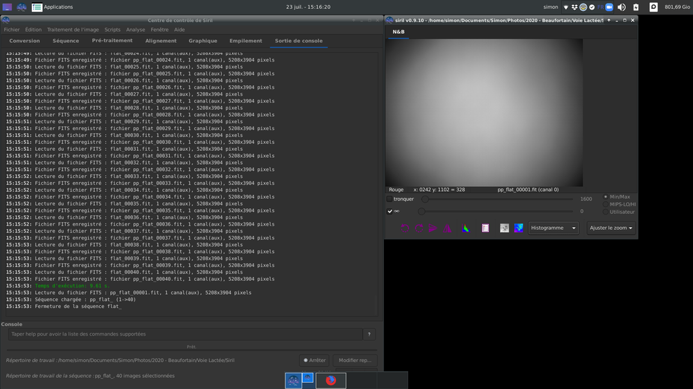Click the vertical mirror triangle icon
Viewport: 693px width, 389px height.
447,228
